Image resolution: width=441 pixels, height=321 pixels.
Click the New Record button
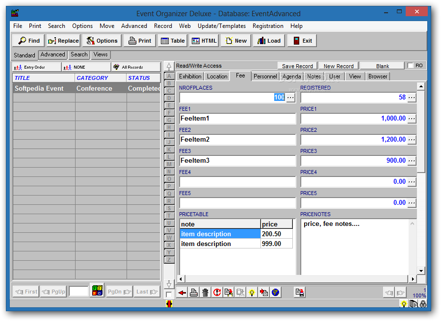[338, 66]
